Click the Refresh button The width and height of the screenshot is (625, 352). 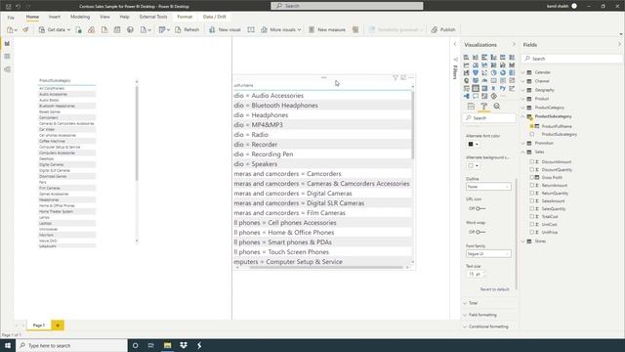pos(187,29)
